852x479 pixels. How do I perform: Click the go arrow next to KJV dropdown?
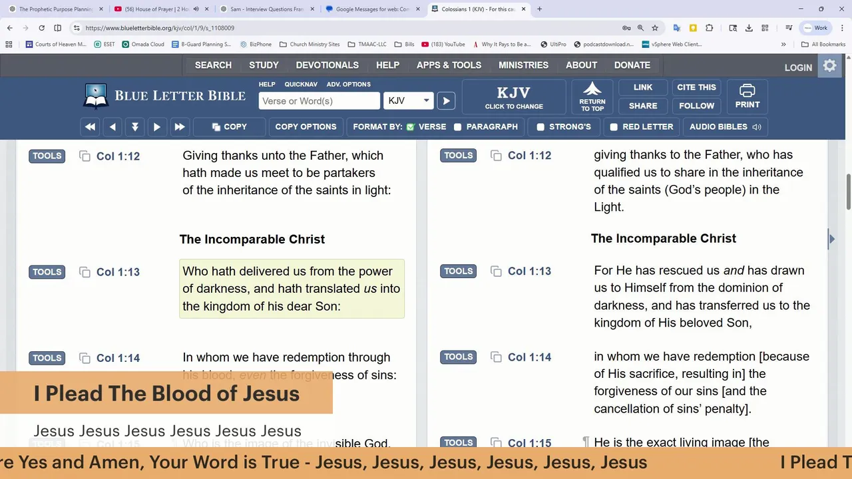pyautogui.click(x=446, y=101)
